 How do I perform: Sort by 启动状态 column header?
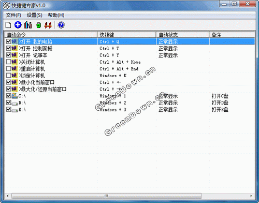[x=183, y=35]
